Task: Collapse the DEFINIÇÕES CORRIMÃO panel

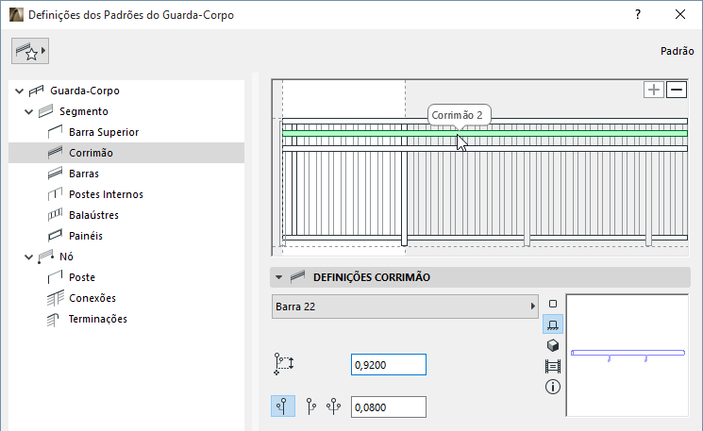Action: [x=279, y=277]
